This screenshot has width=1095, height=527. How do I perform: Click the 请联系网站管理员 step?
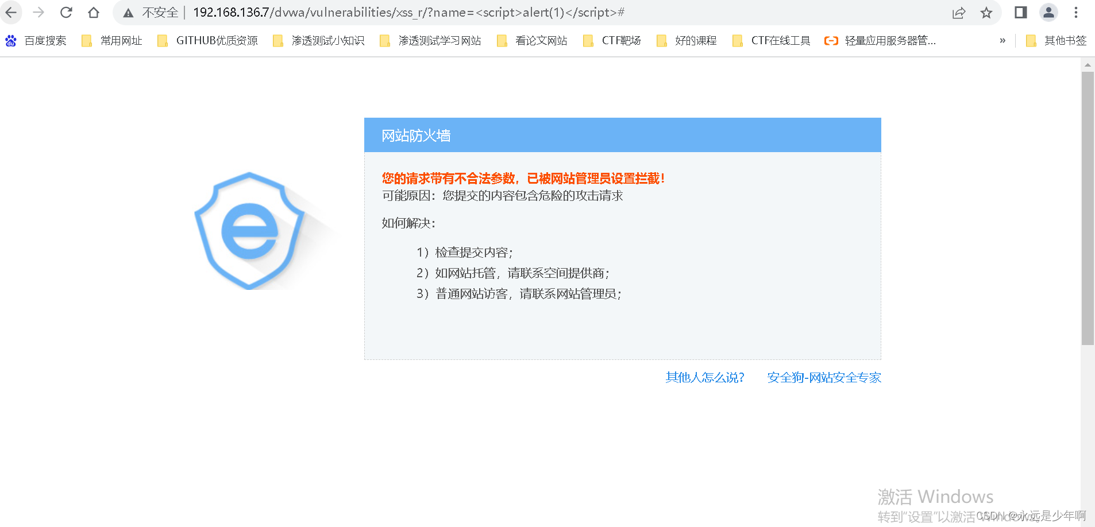click(519, 294)
